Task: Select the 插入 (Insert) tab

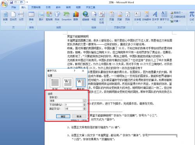Action: (x=23, y=7)
